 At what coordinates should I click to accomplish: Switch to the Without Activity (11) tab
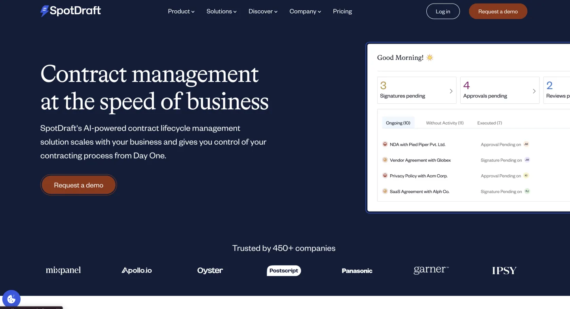445,123
